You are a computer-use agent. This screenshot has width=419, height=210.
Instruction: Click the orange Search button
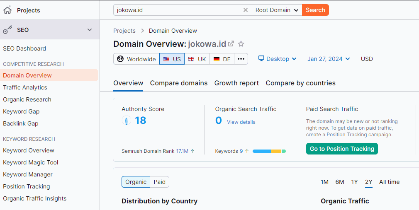point(315,10)
